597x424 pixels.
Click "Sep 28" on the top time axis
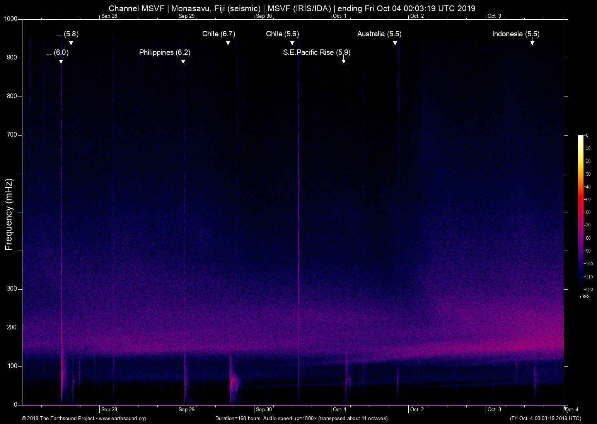click(x=109, y=16)
